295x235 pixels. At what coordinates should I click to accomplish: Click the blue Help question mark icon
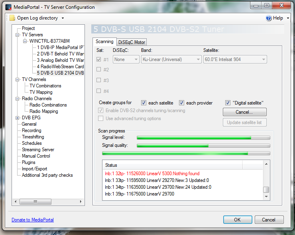point(269,18)
